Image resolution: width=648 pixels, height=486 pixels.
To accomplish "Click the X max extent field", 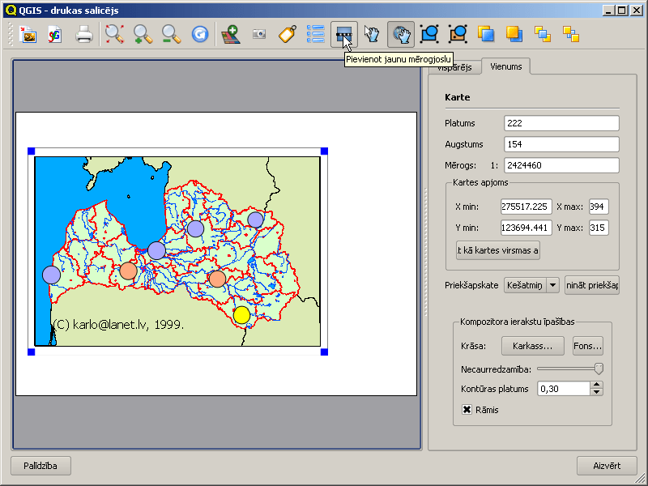I will 599,207.
